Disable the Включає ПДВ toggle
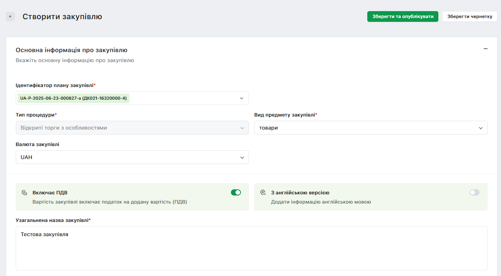501x276 pixels. point(236,192)
